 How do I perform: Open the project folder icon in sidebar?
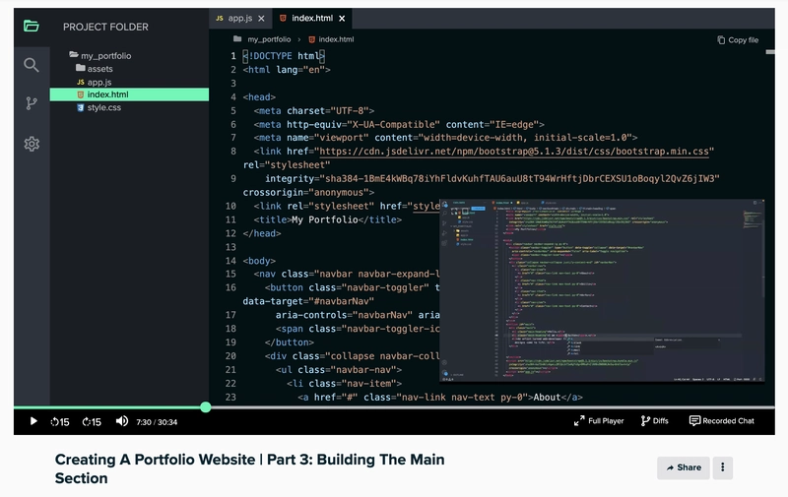pyautogui.click(x=32, y=27)
